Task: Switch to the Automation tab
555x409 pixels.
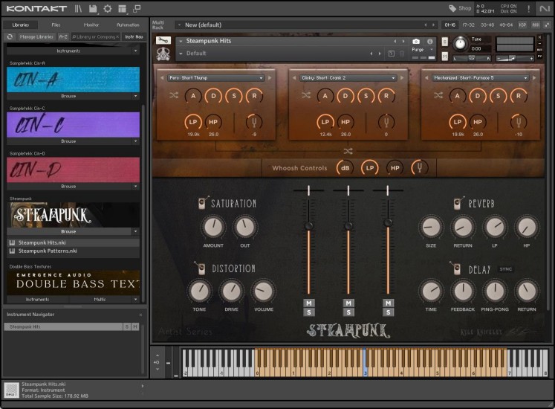Action: 128,25
